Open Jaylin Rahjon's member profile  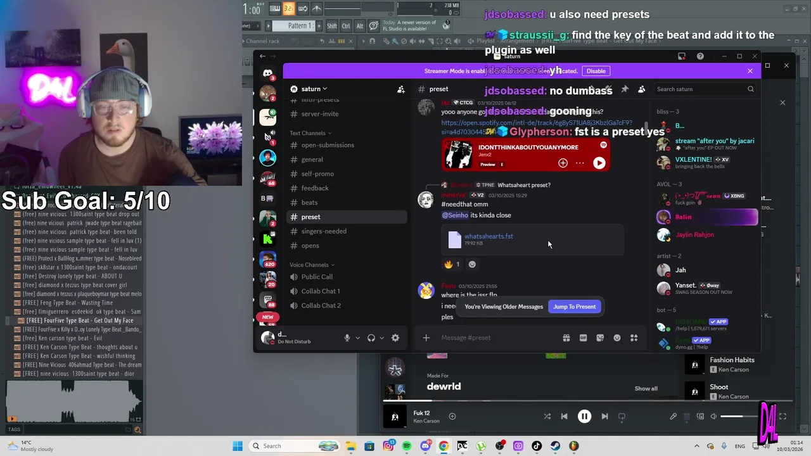[706, 235]
